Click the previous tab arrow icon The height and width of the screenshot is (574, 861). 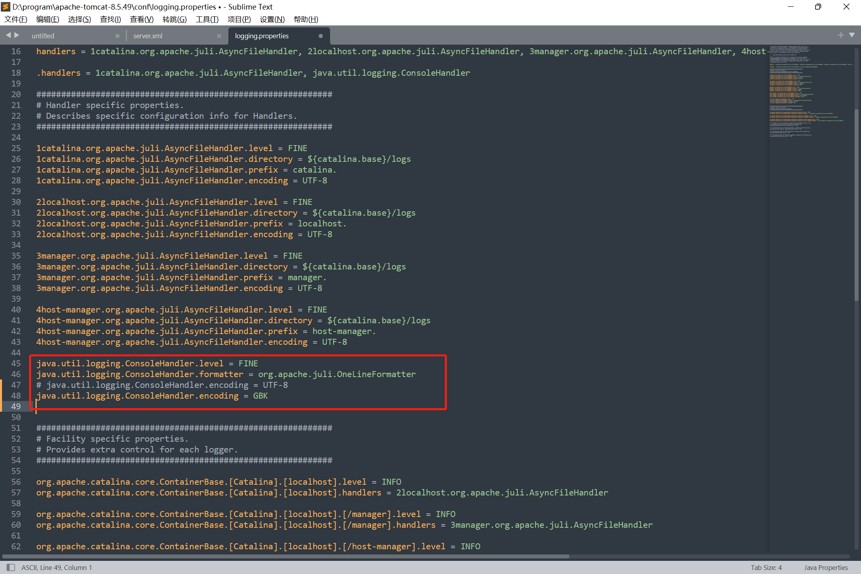tap(8, 35)
